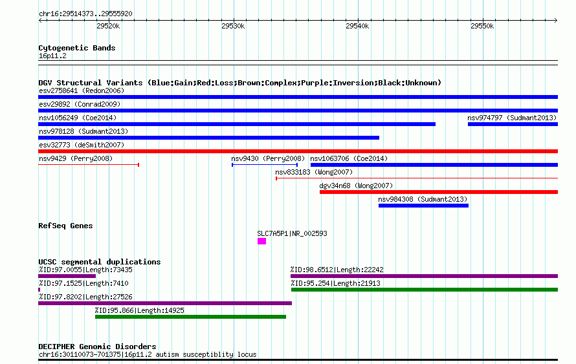The height and width of the screenshot is (364, 576).
Task: Click the nsv1056249 (Coe2014) label
Action: pos(78,118)
